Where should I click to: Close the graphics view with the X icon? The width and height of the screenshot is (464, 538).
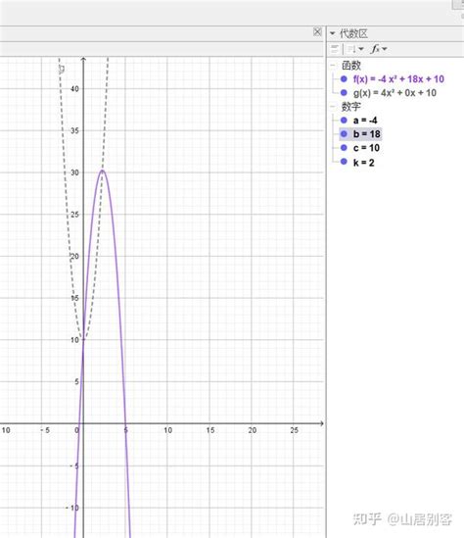317,32
